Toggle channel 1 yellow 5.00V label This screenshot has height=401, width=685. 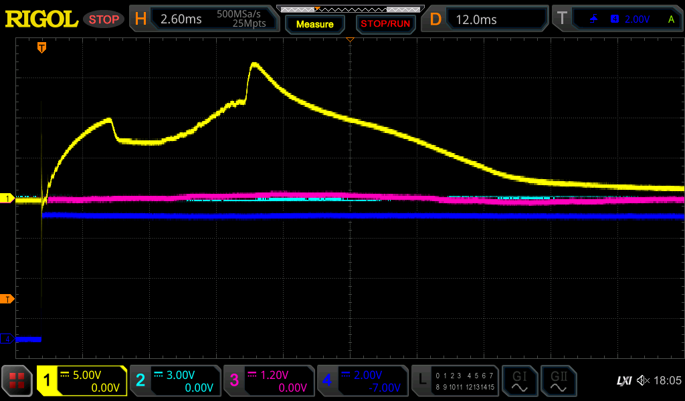[82, 381]
